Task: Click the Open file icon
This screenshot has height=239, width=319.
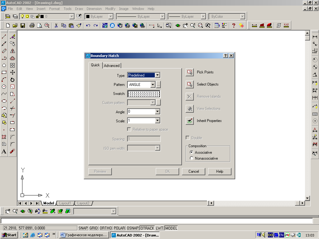Action: click(15, 26)
